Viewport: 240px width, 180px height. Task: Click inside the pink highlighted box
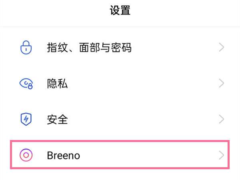tap(120, 155)
